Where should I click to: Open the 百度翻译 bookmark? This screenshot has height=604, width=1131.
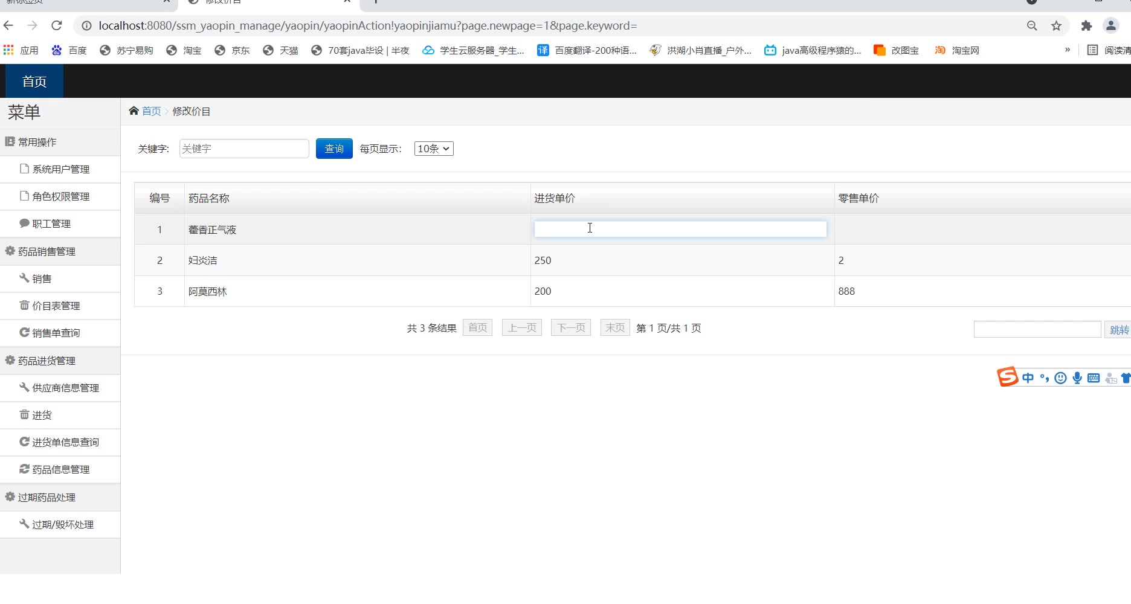coord(587,50)
